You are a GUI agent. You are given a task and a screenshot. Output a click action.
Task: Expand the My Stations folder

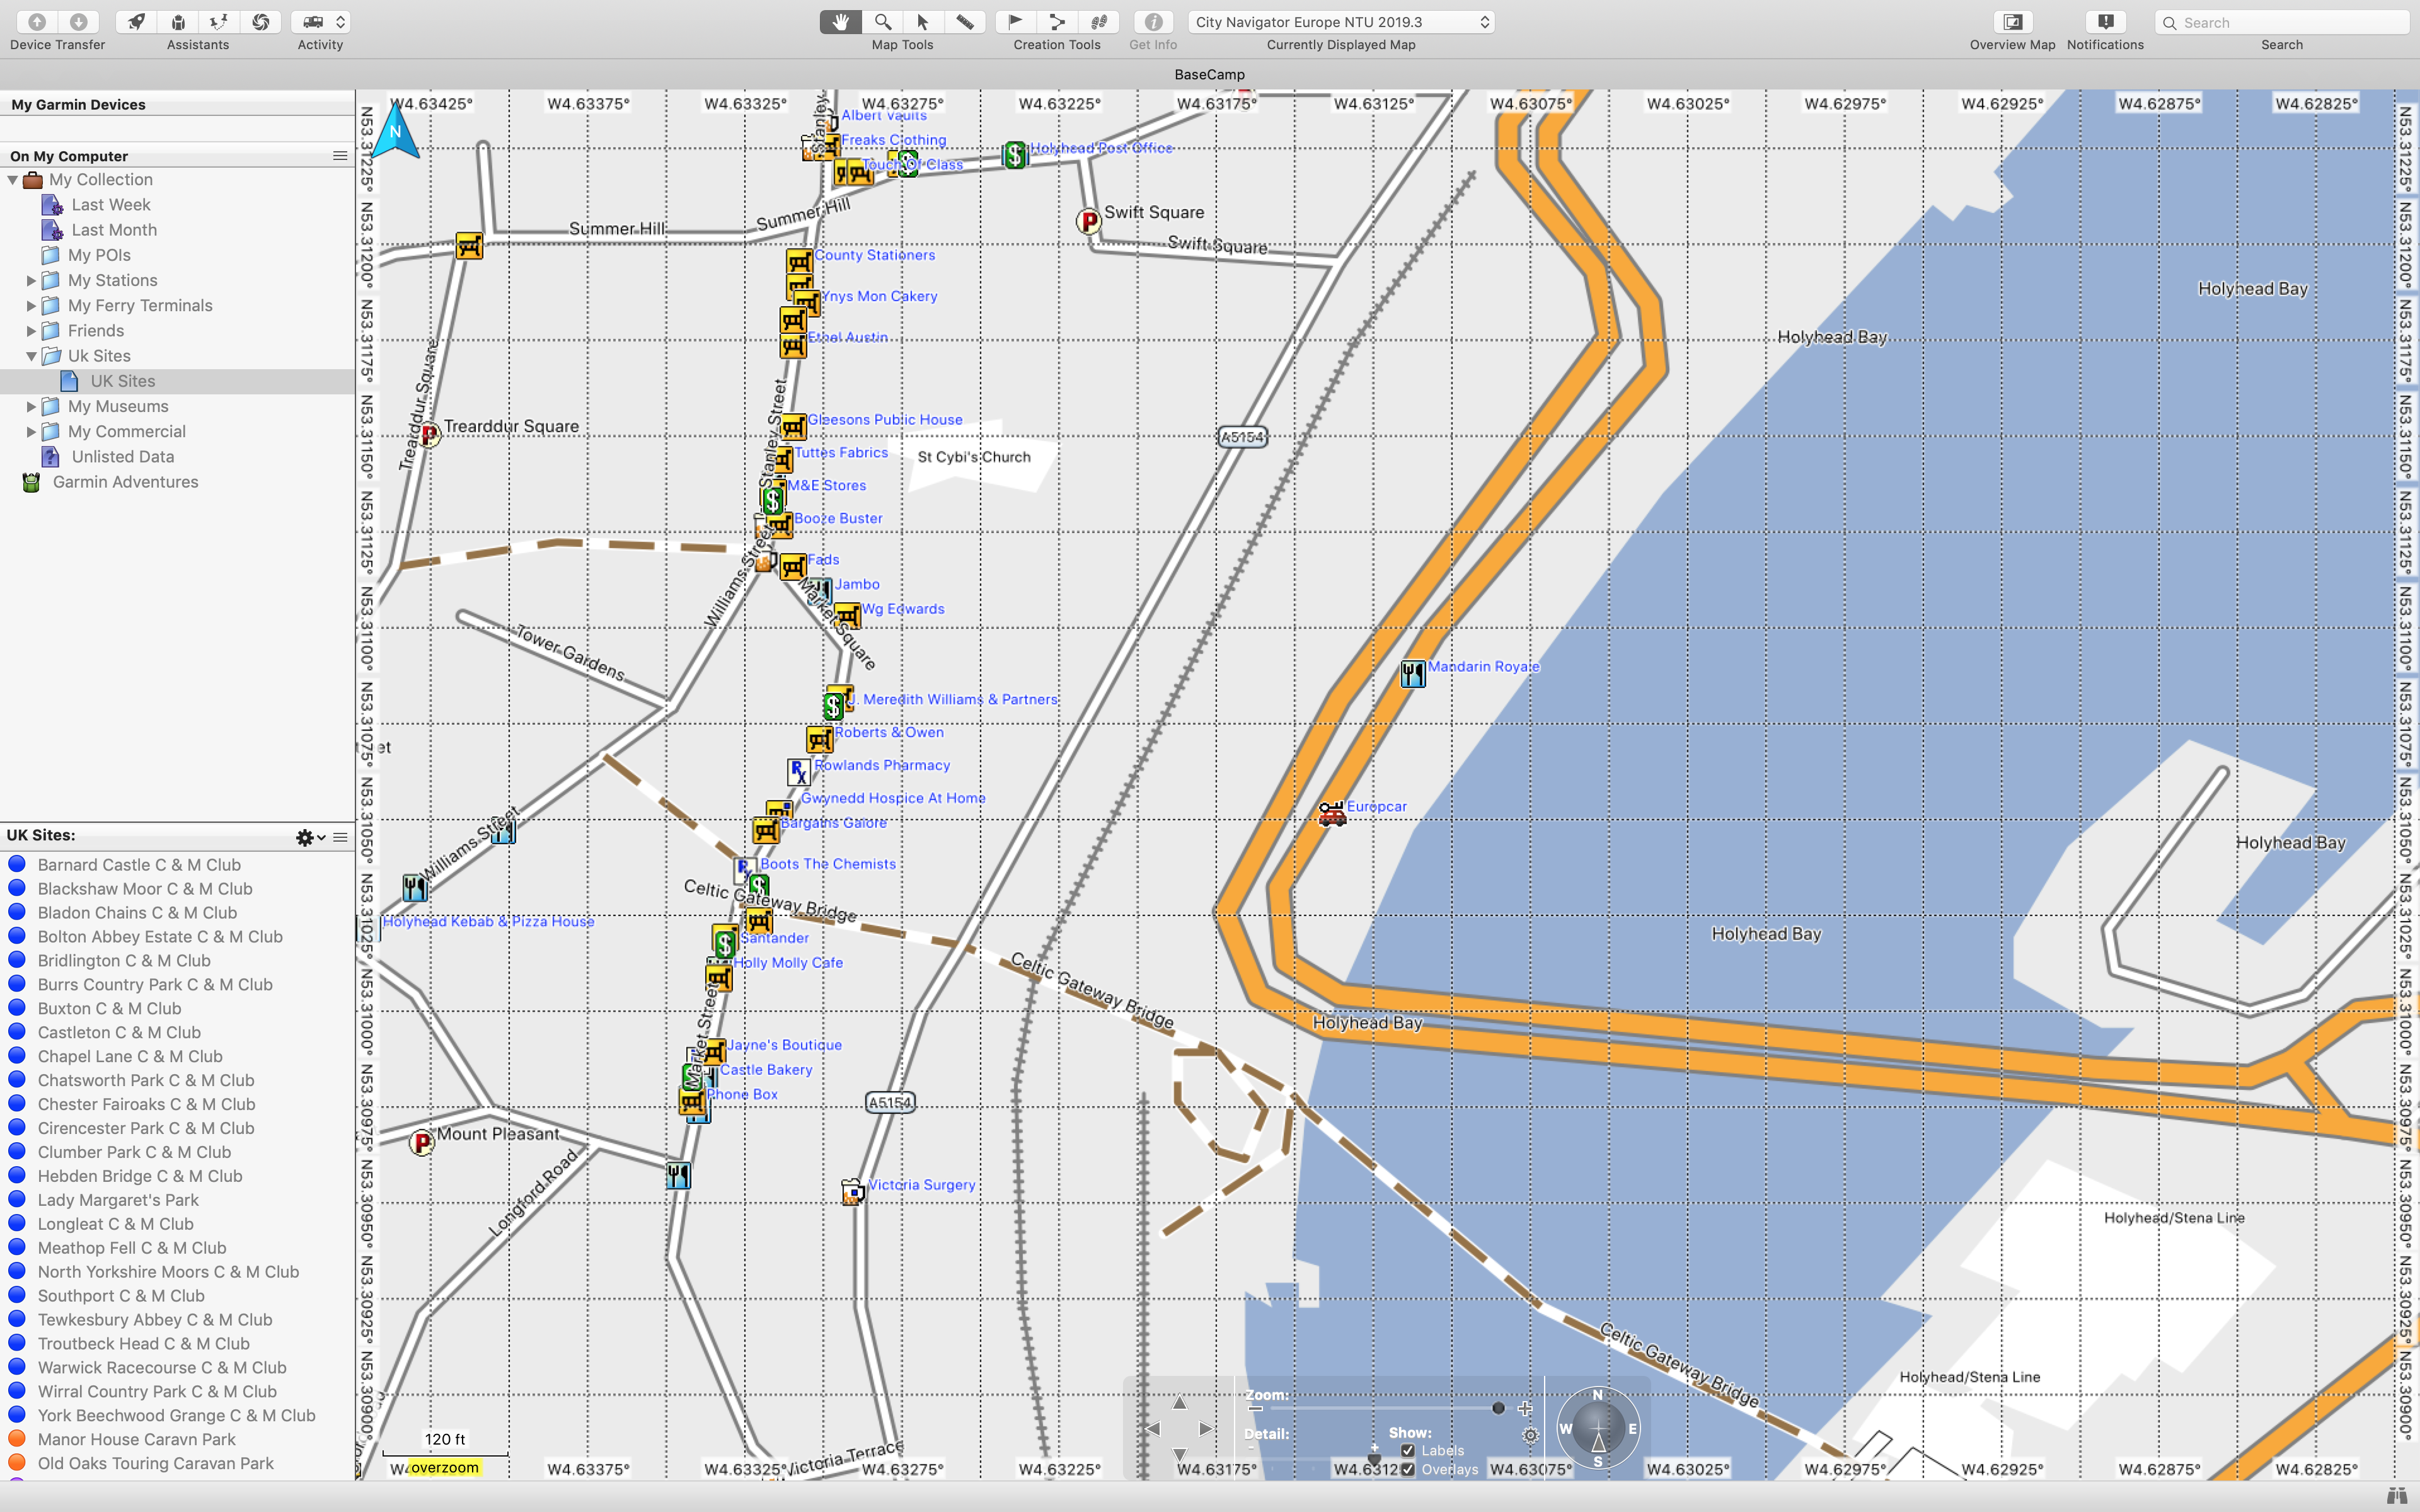(x=31, y=281)
